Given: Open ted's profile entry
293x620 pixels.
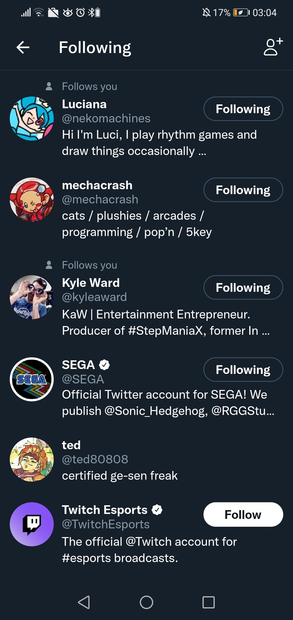Looking at the screenshot, I should [71, 445].
